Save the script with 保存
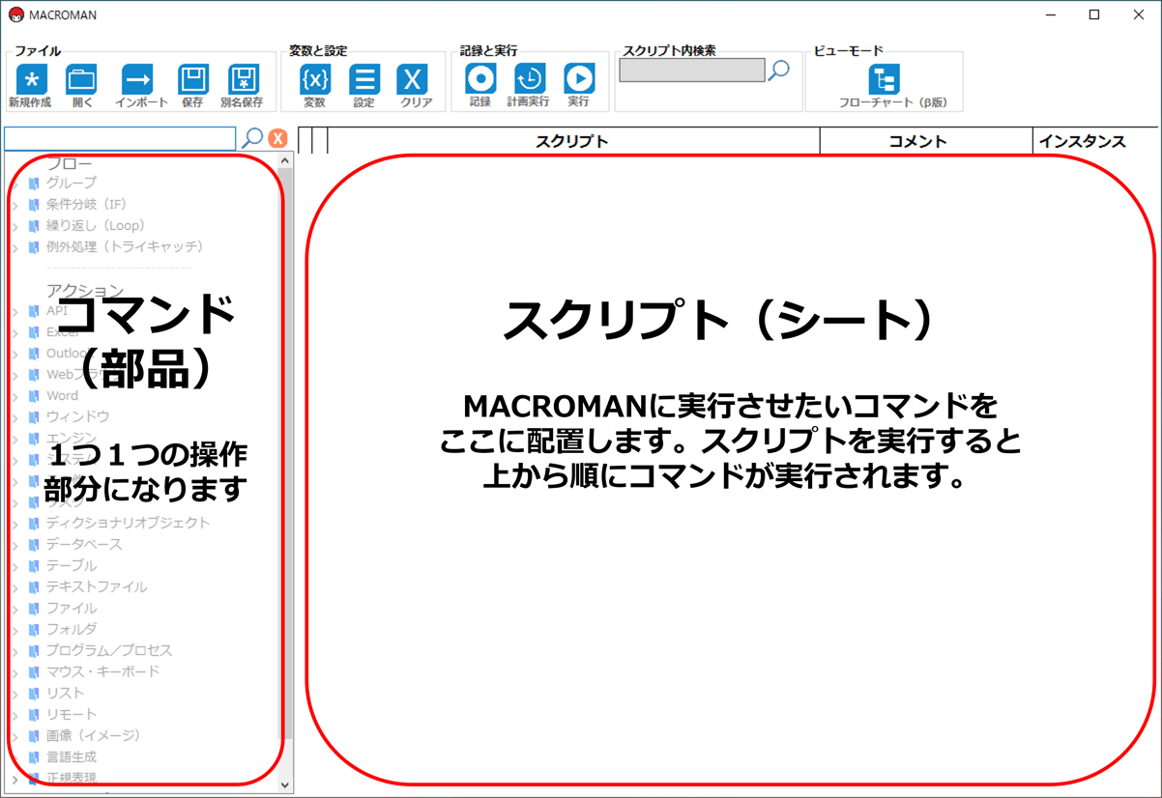The image size is (1162, 798). click(193, 79)
